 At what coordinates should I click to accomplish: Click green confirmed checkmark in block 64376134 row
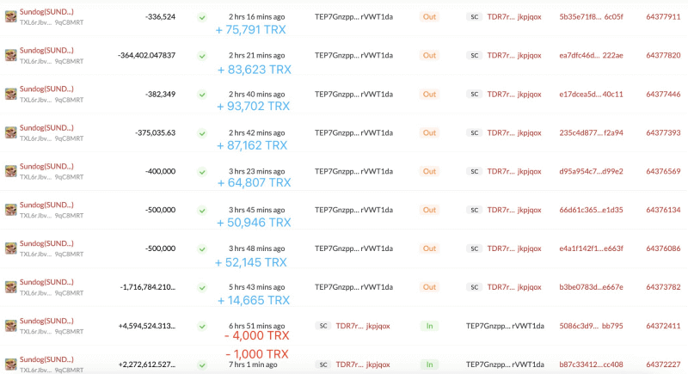(x=202, y=210)
